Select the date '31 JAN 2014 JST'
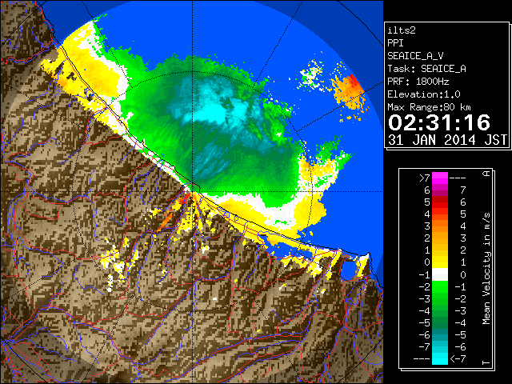 point(447,140)
